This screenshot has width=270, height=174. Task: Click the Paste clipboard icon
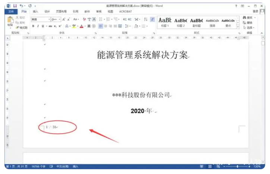click(10, 20)
